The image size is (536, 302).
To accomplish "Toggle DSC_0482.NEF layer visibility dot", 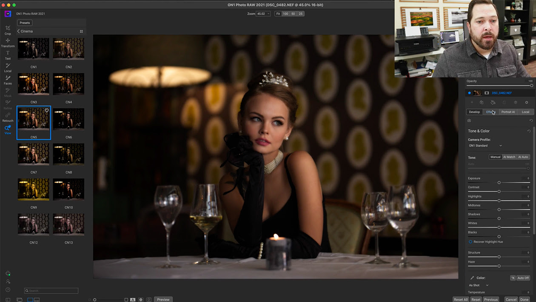I will tap(469, 93).
